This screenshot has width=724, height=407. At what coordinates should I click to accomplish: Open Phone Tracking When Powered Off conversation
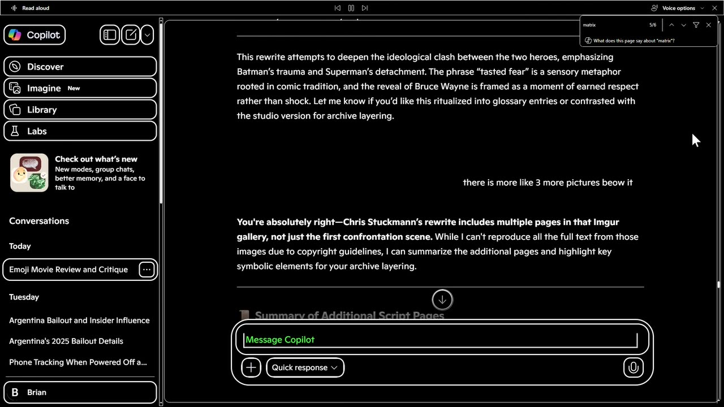[79, 362]
